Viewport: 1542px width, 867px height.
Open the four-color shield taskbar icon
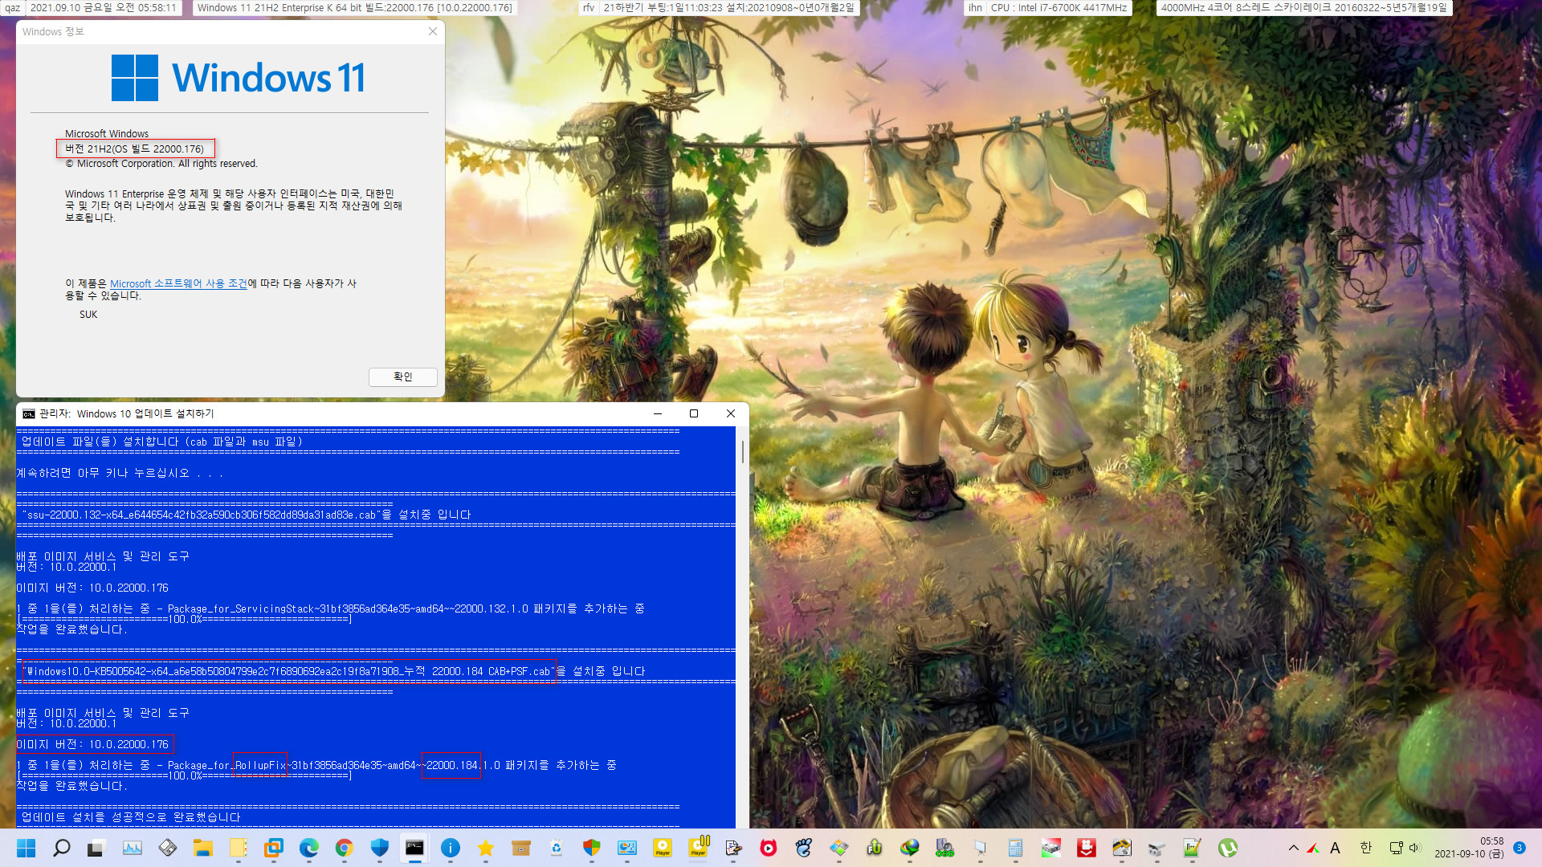(x=592, y=848)
